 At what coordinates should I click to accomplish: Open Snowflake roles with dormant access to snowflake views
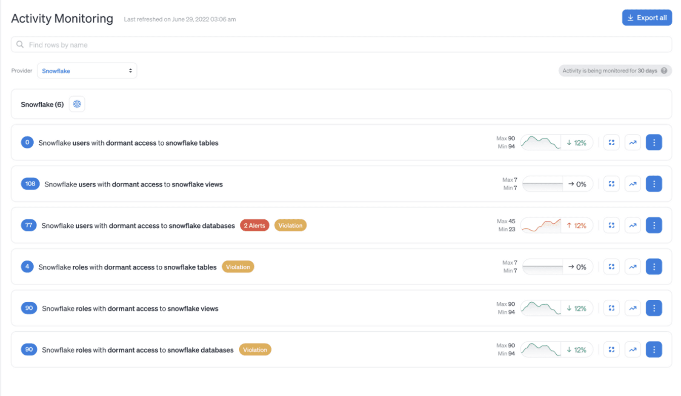130,309
